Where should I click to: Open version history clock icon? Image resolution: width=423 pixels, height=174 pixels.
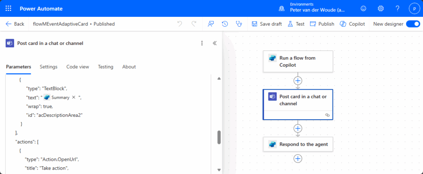(225, 24)
